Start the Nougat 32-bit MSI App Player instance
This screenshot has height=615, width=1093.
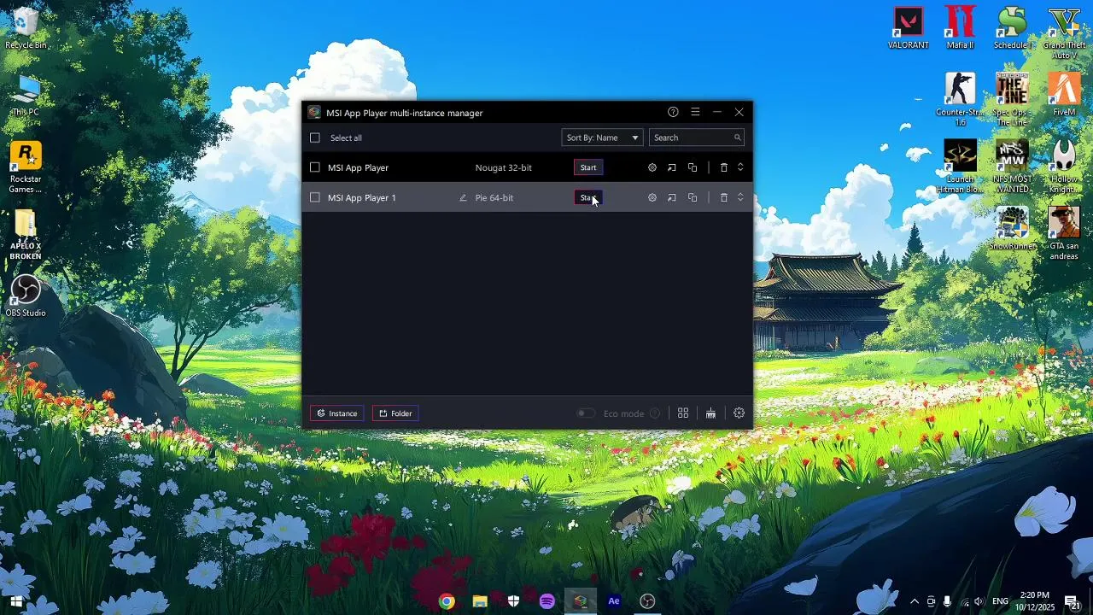click(588, 167)
